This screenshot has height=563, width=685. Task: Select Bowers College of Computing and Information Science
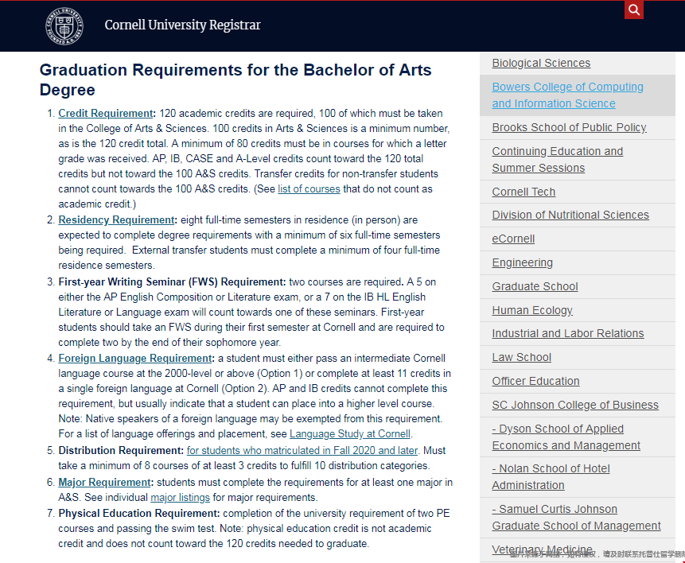coord(567,95)
